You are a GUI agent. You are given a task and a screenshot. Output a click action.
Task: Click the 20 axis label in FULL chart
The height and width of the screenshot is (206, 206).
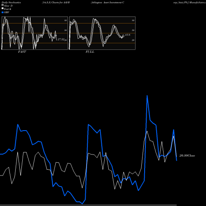click(133, 40)
